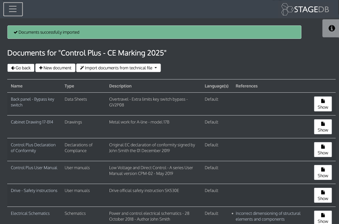Click the References column header
Image resolution: width=339 pixels, height=224 pixels.
point(246,86)
